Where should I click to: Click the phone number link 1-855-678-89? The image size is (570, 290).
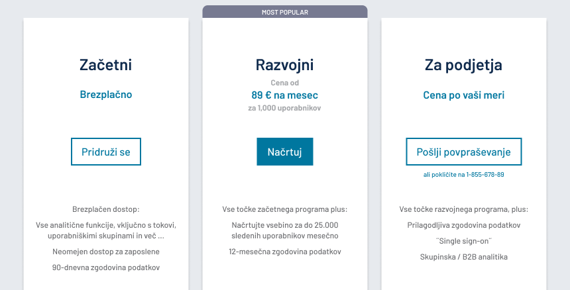[x=485, y=174]
